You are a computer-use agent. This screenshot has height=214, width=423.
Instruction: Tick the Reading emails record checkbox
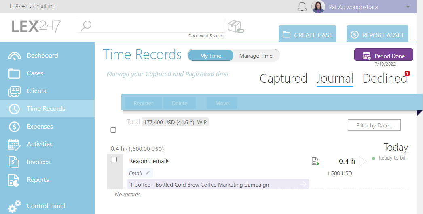tap(114, 160)
